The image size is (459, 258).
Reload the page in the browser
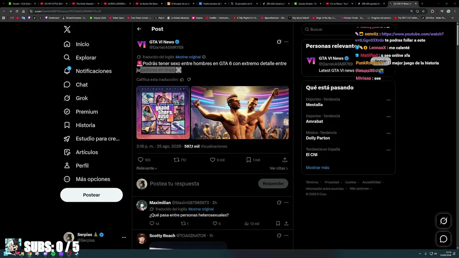tap(17, 11)
